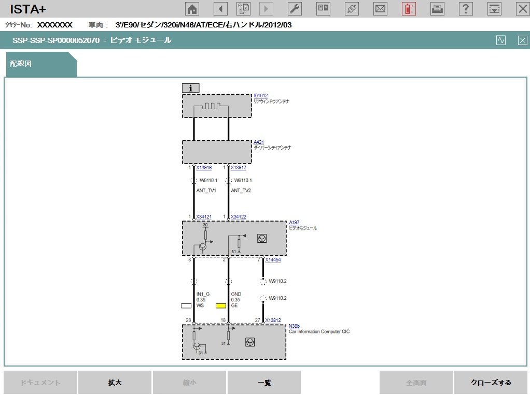Open connector link X34122
This screenshot has width=530, height=395.
tap(239, 216)
